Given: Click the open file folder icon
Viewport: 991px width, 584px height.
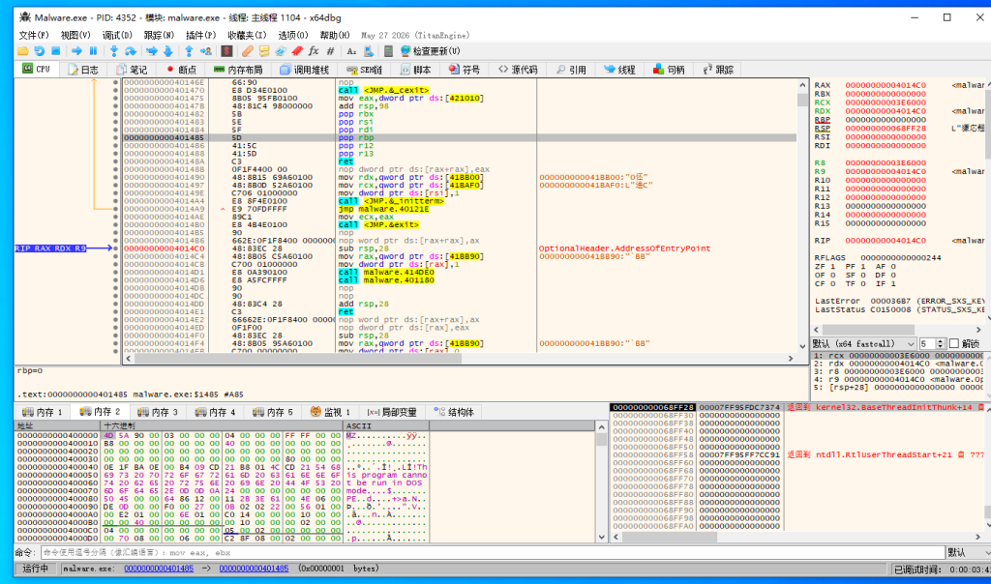Looking at the screenshot, I should pyautogui.click(x=23, y=51).
